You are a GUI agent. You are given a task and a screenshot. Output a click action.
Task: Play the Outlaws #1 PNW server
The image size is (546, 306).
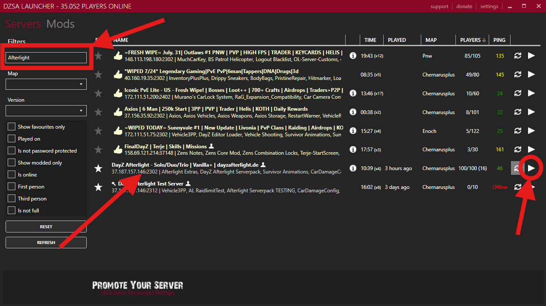(531, 56)
